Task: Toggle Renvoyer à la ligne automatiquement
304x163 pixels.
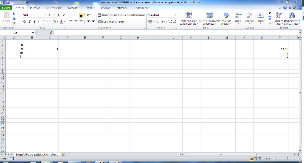Action: (121, 15)
